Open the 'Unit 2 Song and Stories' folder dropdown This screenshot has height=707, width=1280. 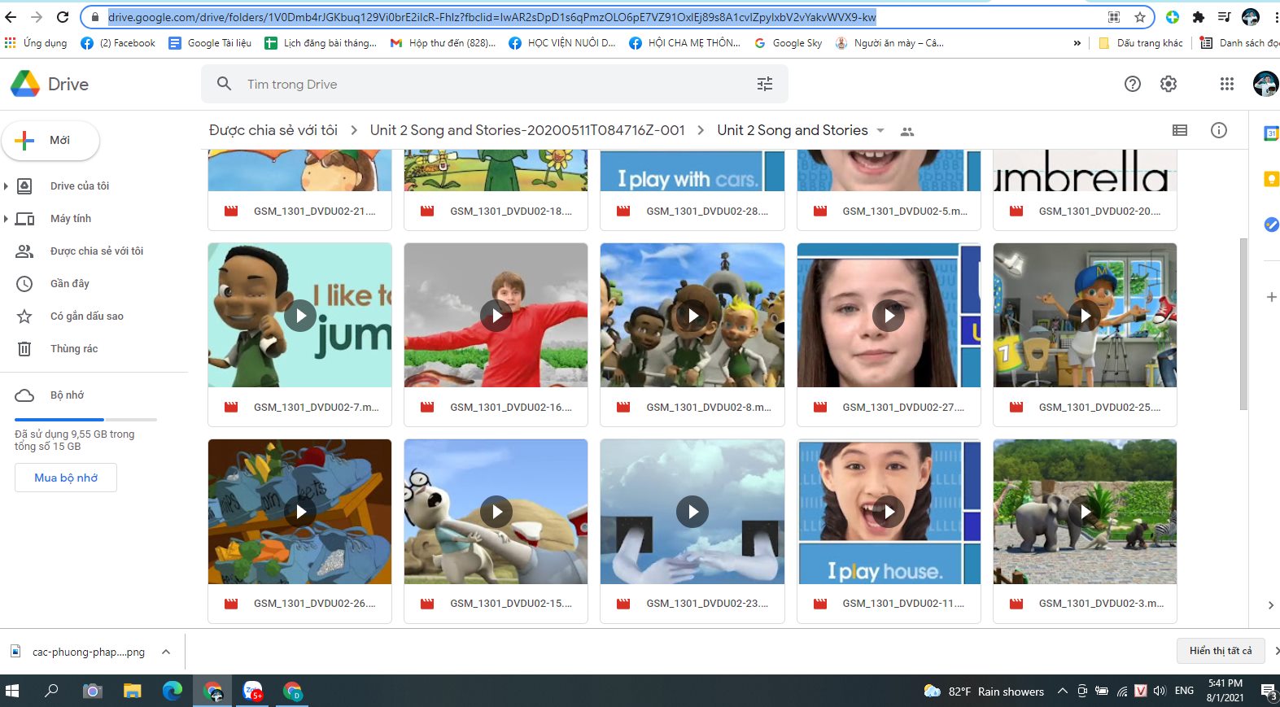(x=880, y=130)
